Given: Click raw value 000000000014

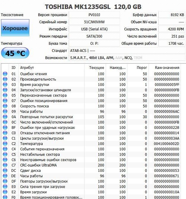Looking at the screenshot, I should [x=167, y=133].
